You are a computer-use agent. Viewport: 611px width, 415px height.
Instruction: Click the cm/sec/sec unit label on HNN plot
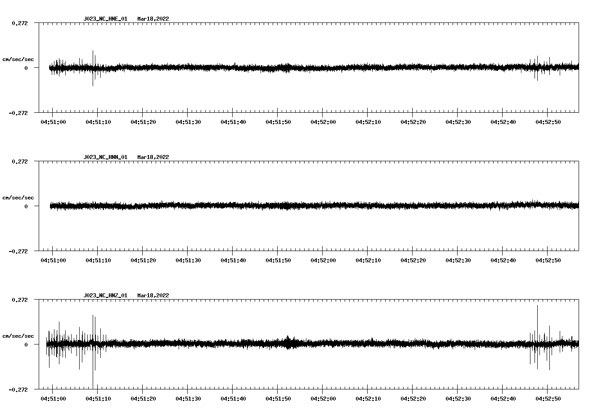click(18, 198)
